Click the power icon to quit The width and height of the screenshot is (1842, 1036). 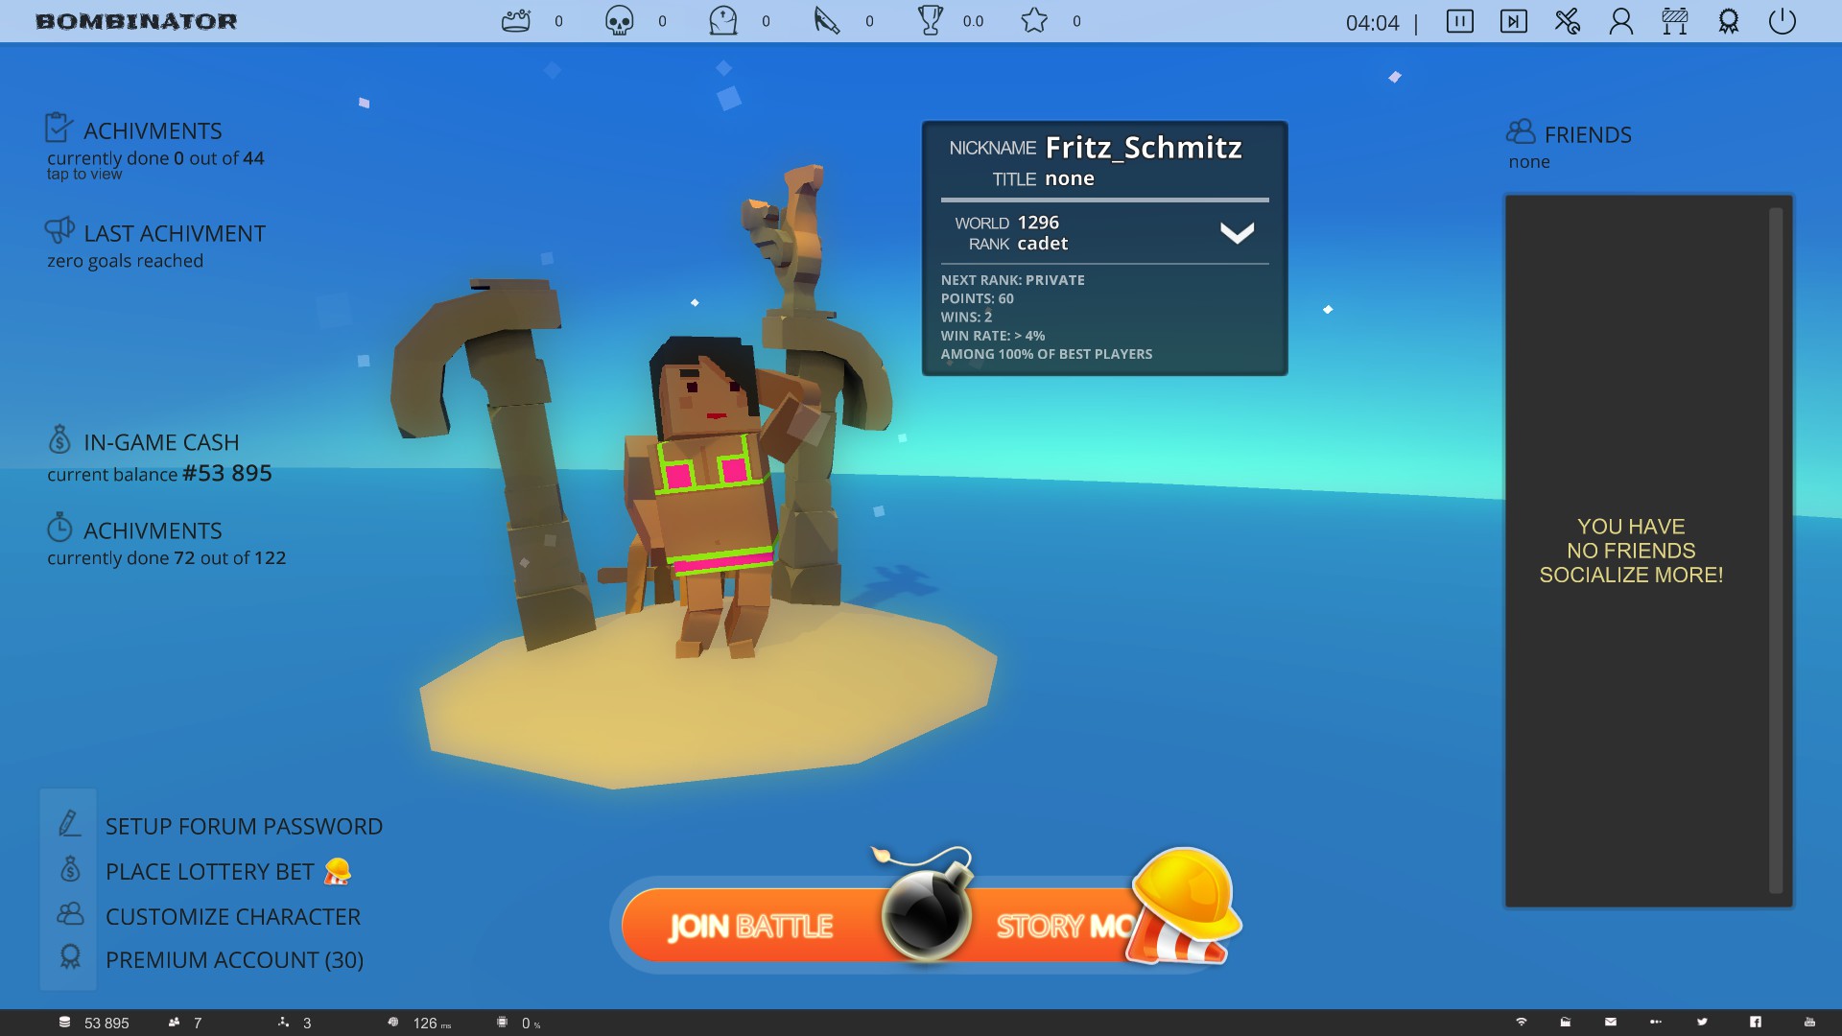(1782, 21)
